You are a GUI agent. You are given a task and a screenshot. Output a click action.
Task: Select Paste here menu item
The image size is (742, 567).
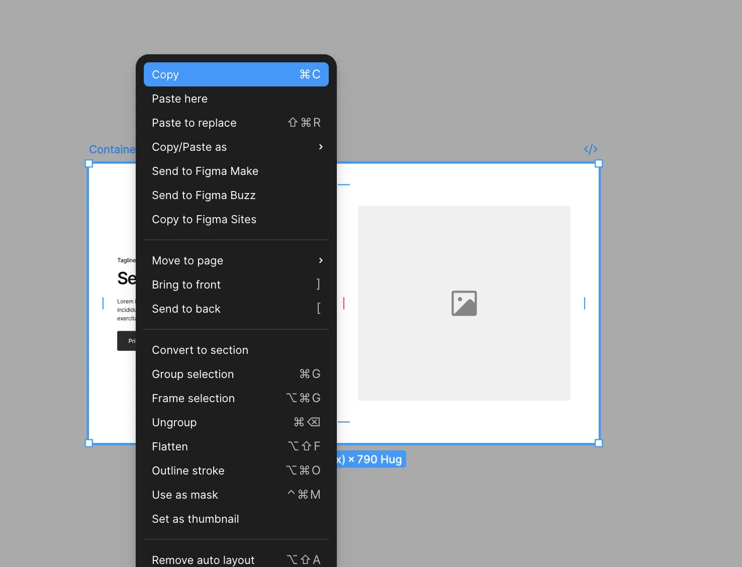pyautogui.click(x=236, y=99)
